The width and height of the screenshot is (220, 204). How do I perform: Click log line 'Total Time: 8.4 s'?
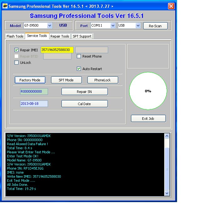point(19,148)
